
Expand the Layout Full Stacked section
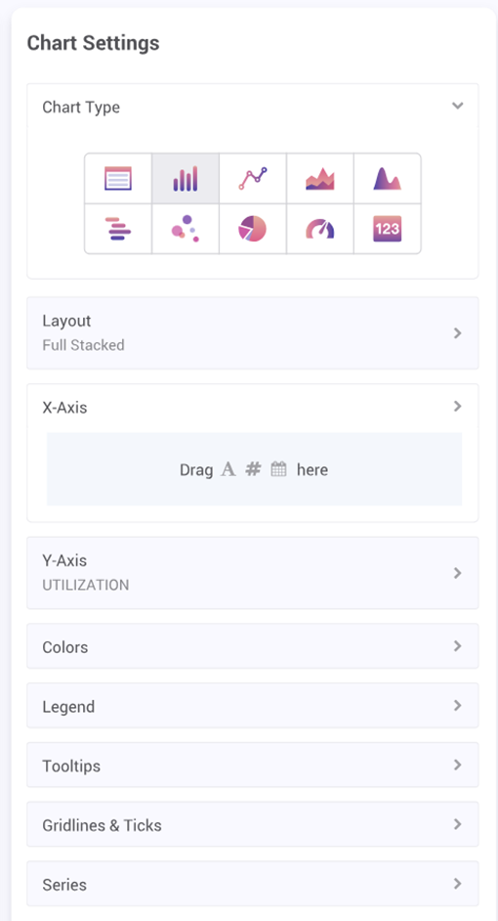click(x=253, y=333)
